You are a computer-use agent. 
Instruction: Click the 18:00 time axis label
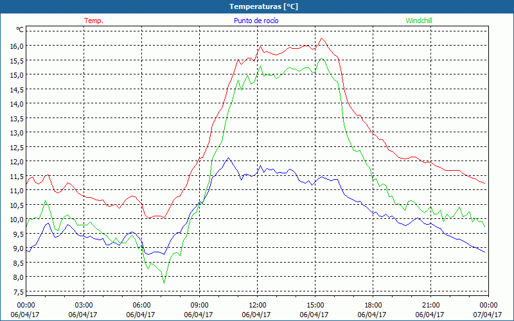point(373,305)
